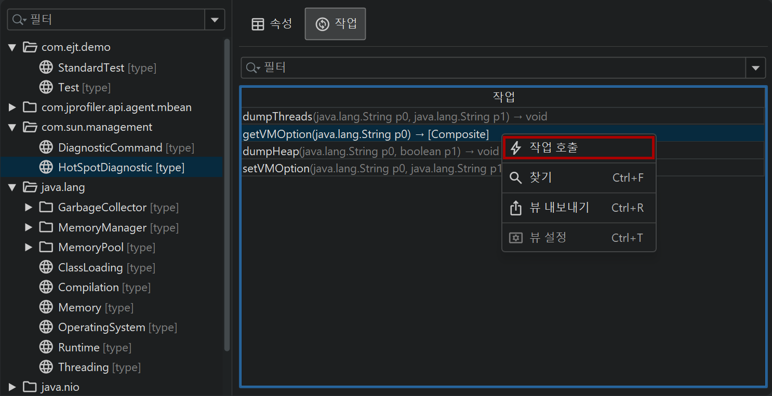The height and width of the screenshot is (396, 772).
Task: Click the folder icon of MemoryPool
Action: [46, 247]
